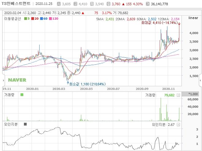This screenshot has width=202, height=151.
Task: Click the 3.17% change in data row
Action: [x=107, y=13]
